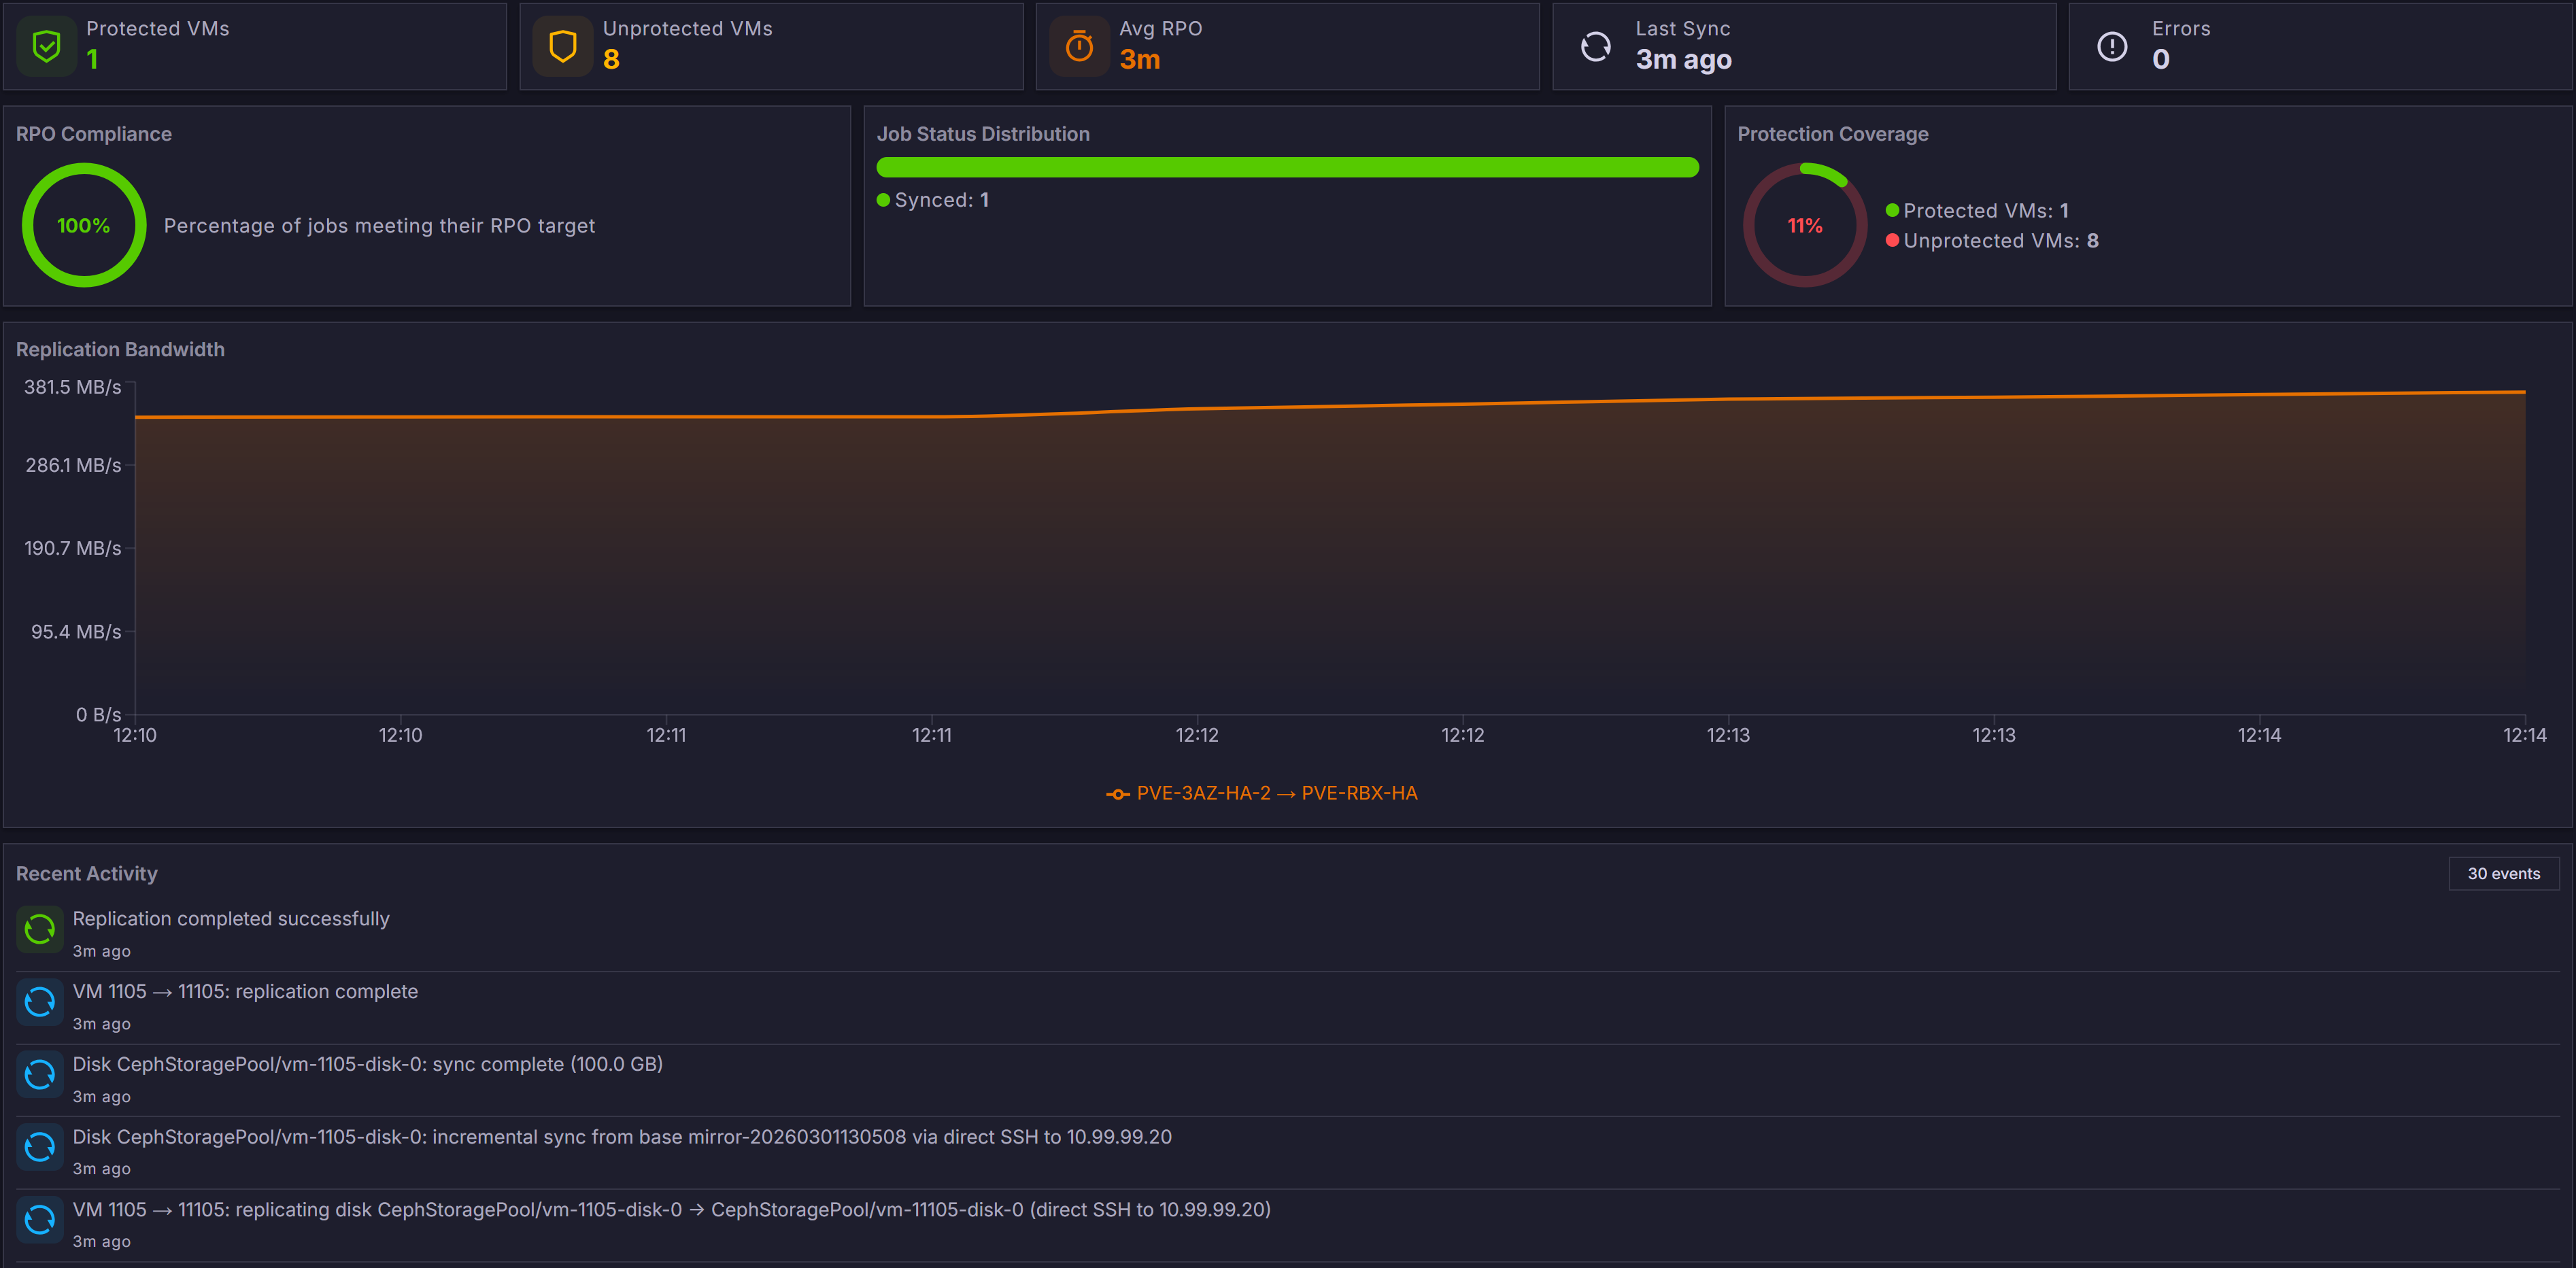Click the 12:12 tick on the bandwidth chart axis
This screenshot has width=2576, height=1268.
pos(1197,735)
